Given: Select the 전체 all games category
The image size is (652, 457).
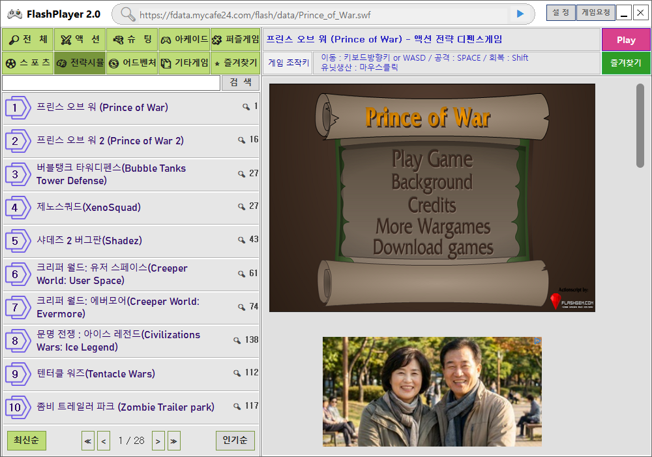Looking at the screenshot, I should coord(28,40).
